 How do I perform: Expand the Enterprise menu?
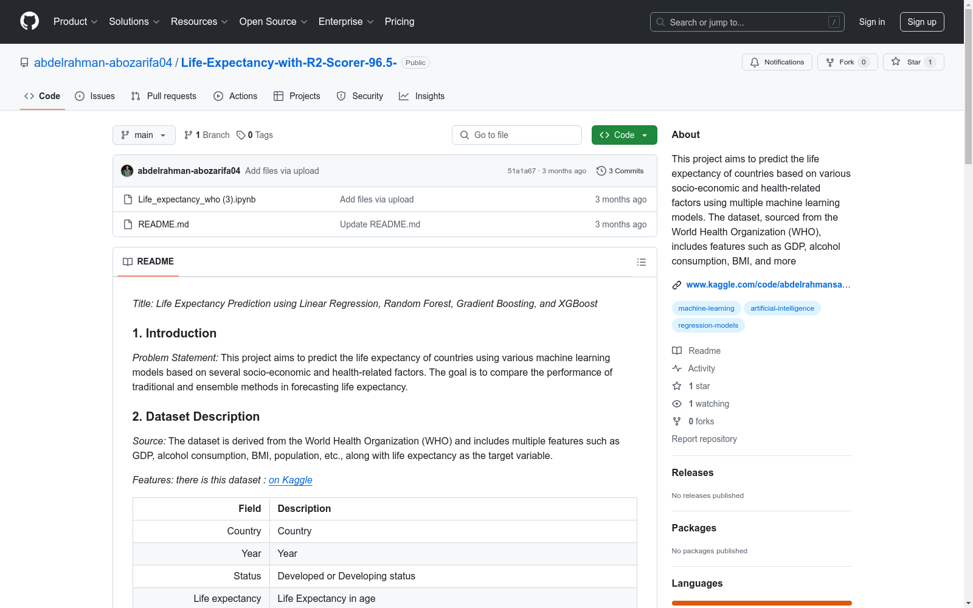[346, 21]
